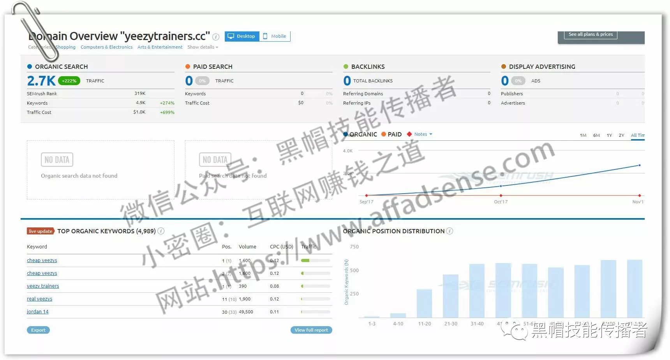Click info icon for Organic Position Distribution
This screenshot has height=360, width=670.
pos(450,231)
